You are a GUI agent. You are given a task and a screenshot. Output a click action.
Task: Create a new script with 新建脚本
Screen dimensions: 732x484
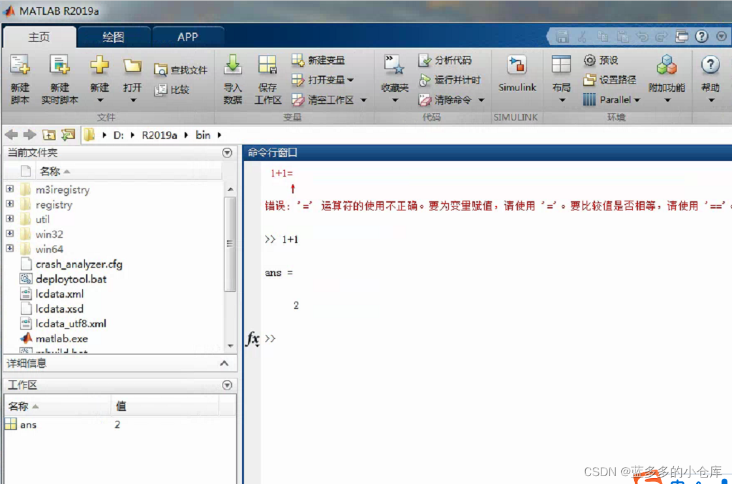(x=20, y=78)
